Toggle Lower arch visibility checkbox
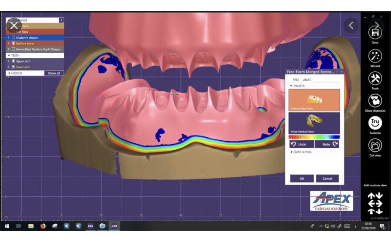391x242 pixels. (x=13, y=67)
